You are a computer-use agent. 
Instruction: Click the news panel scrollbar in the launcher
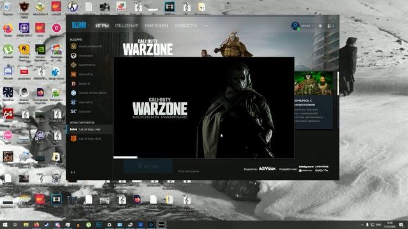pos(338,83)
